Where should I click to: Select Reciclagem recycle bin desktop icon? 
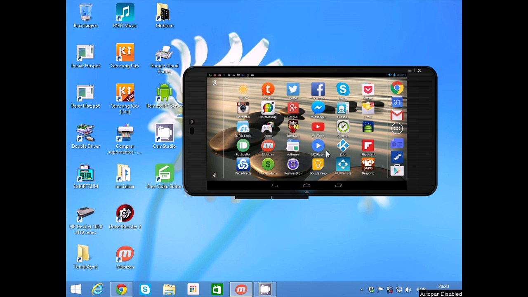click(85, 16)
